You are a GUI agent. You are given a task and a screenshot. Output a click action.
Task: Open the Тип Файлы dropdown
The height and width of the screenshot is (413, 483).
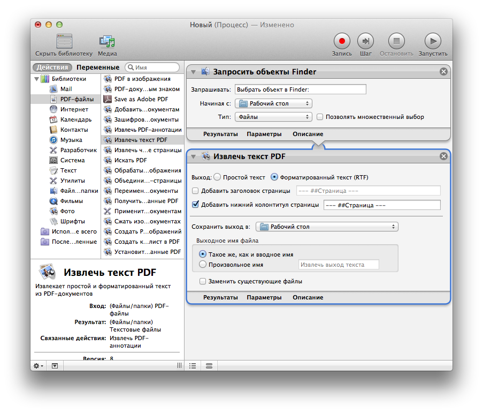click(273, 117)
